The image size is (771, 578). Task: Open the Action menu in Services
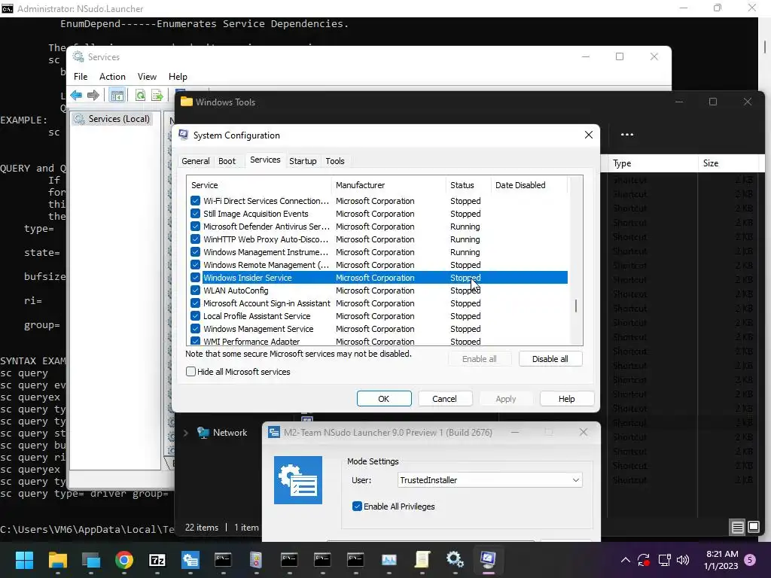(x=112, y=77)
